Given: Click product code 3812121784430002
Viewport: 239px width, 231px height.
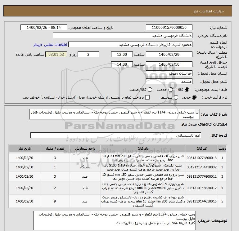Looking at the screenshot, I should (202, 167).
